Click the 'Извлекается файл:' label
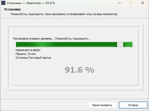Screen dimensions: 149x111 coord(28,50)
